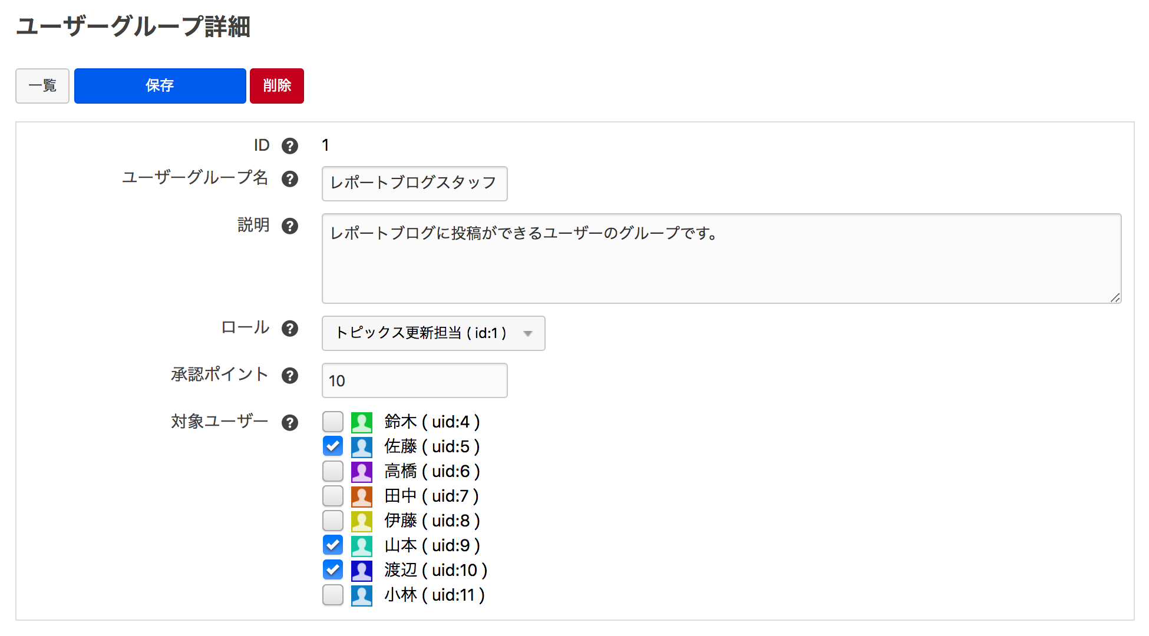The image size is (1149, 636).
Task: Click the help icon beside ロール label
Action: (x=289, y=328)
